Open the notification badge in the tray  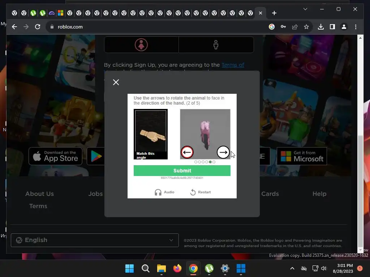(360, 268)
